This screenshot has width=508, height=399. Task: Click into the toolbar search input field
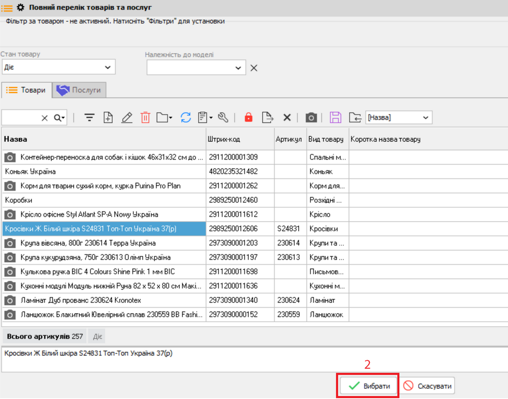pyautogui.click(x=20, y=118)
